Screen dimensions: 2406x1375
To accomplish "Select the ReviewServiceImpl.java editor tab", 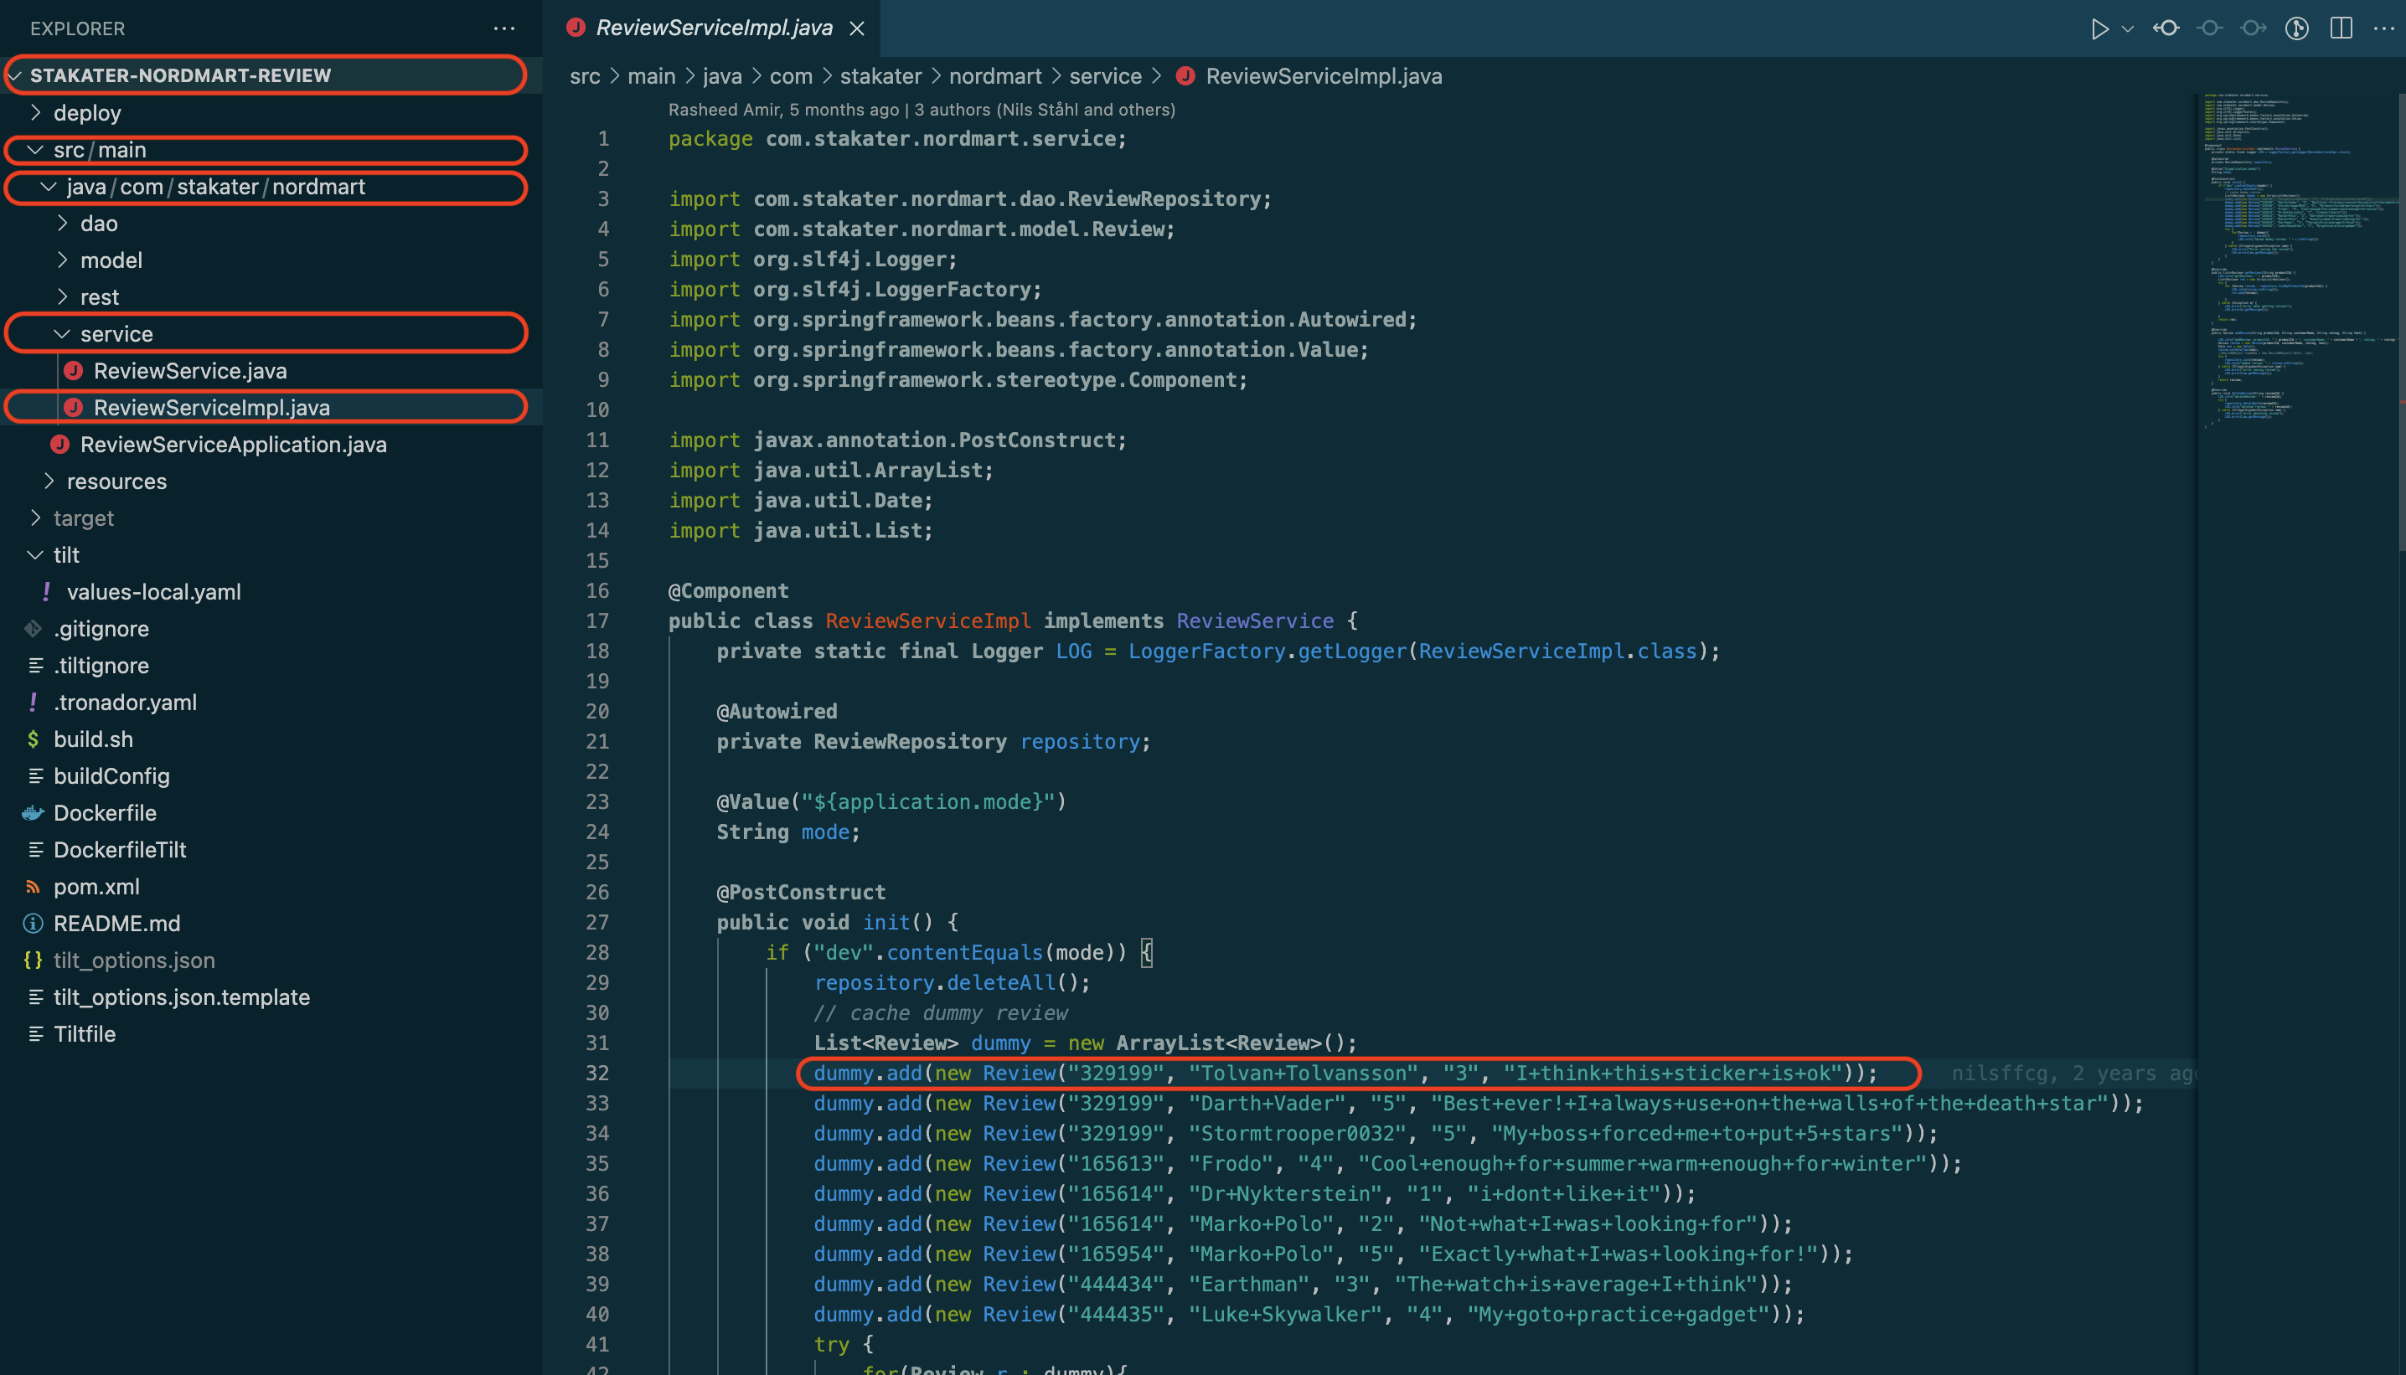I will click(x=713, y=28).
